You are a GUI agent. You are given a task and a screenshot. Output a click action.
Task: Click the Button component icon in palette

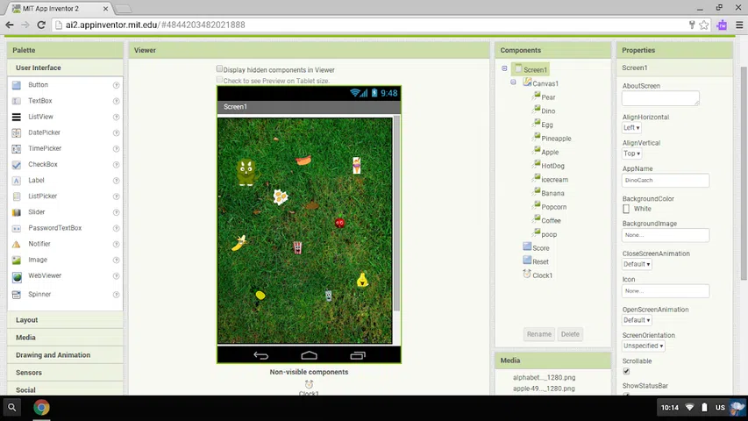click(x=16, y=85)
